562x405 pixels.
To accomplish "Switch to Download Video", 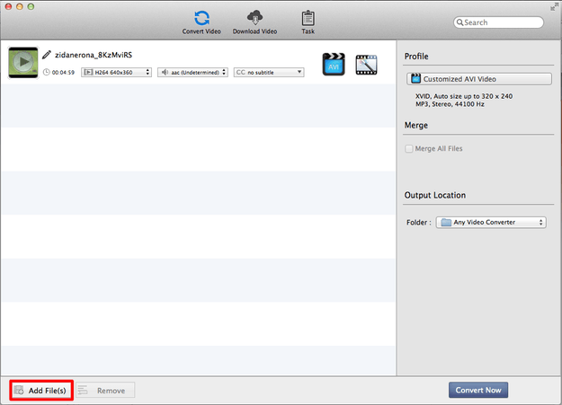I will [x=254, y=22].
